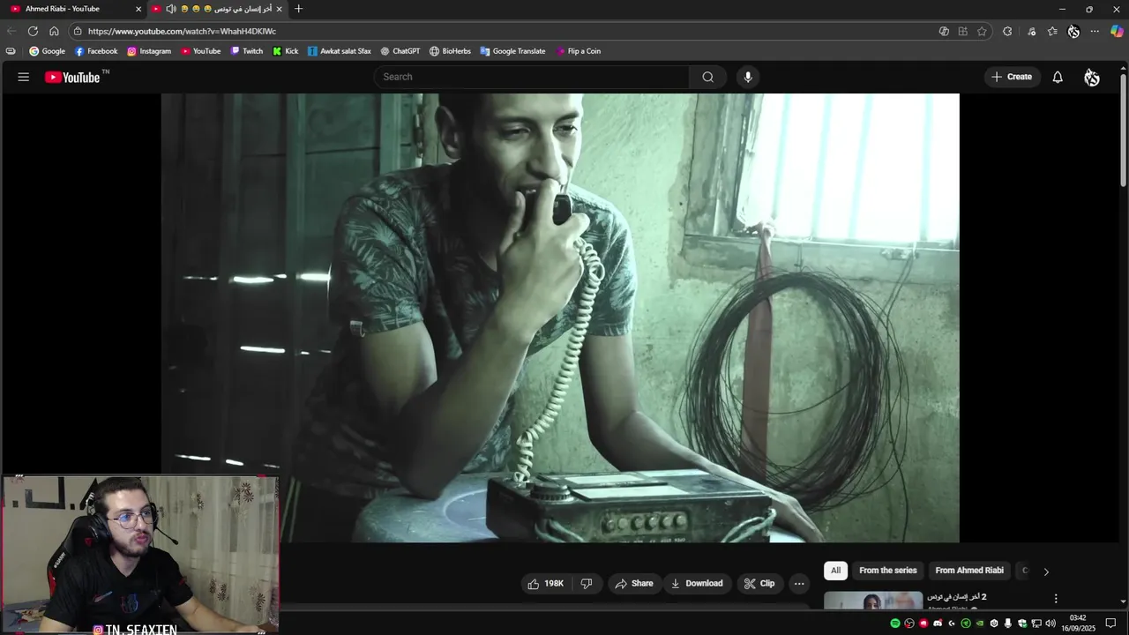Click the YouTube search magnifier button

(x=707, y=77)
